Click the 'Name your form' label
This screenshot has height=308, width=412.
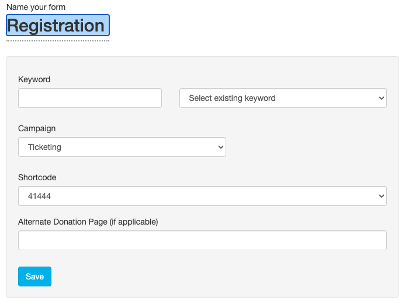(x=36, y=7)
